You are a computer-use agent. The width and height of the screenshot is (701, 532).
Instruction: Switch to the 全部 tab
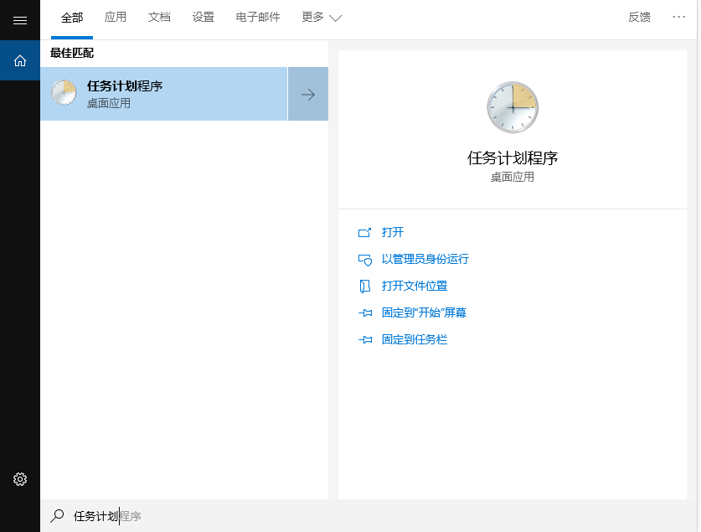point(72,18)
